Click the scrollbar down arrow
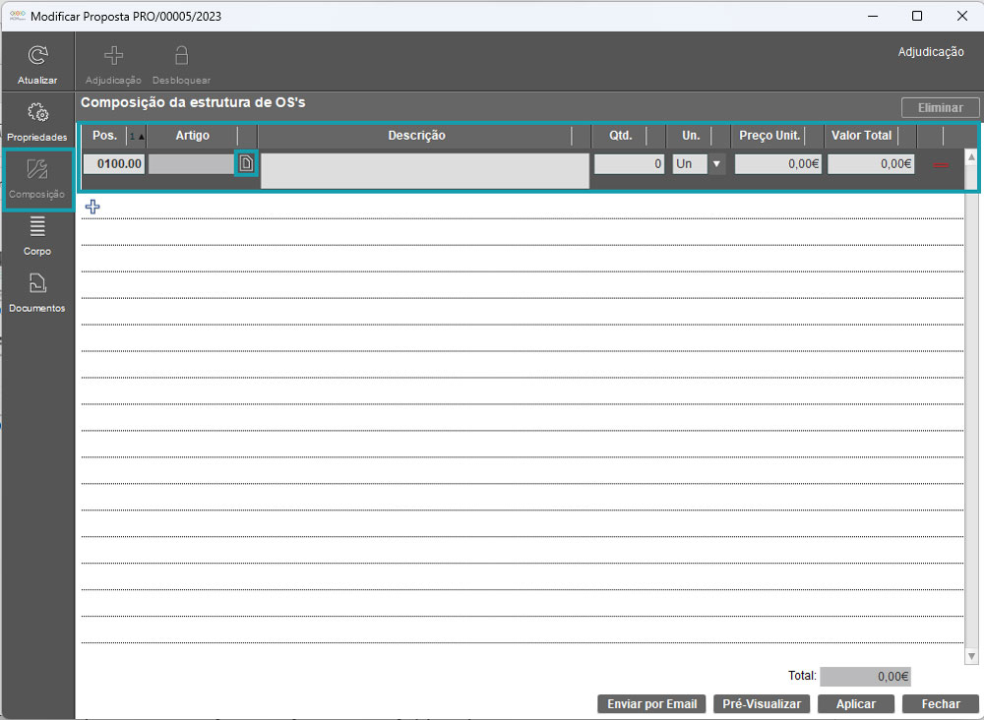 971,655
